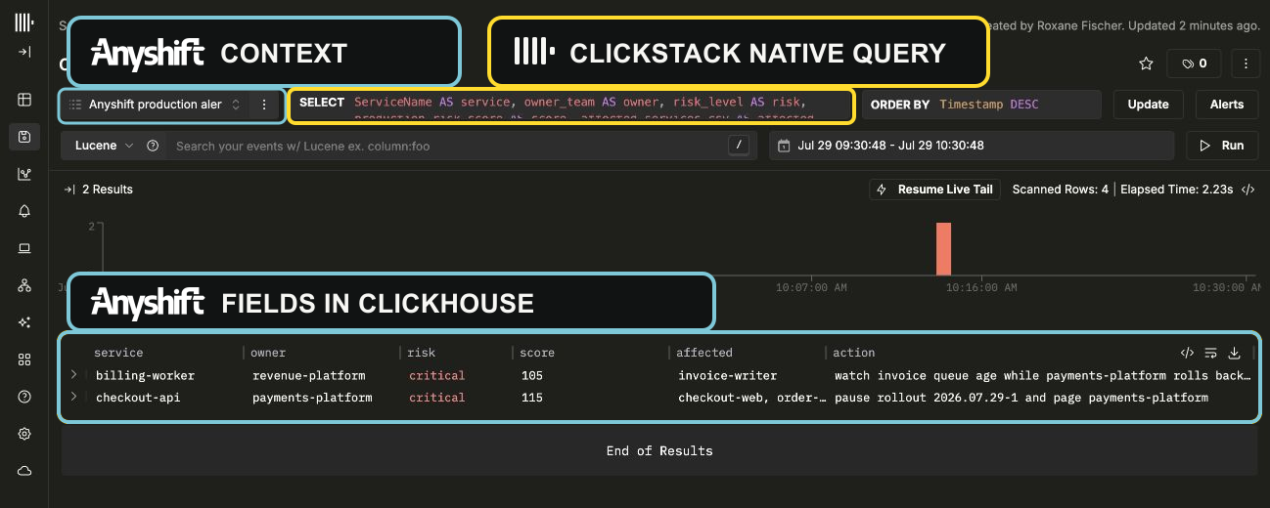Edit the ORDER BY Timestamp DESC field
This screenshot has height=508, width=1270.
981,105
